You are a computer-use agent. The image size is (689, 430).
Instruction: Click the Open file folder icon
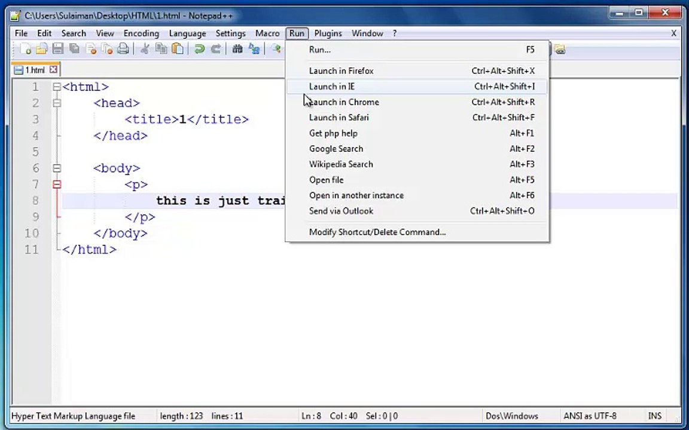click(x=41, y=49)
